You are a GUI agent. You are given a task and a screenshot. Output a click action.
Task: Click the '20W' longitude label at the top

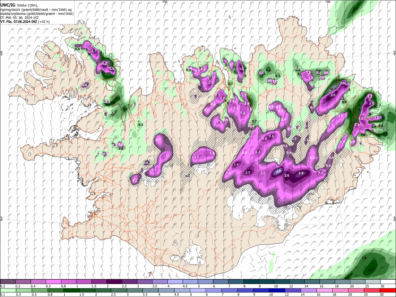(x=165, y=2)
